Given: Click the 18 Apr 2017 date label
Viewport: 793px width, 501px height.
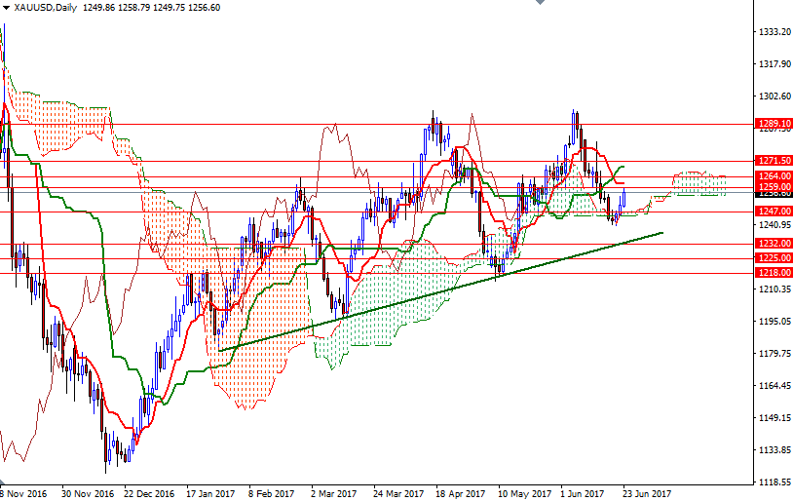Looking at the screenshot, I should point(462,493).
